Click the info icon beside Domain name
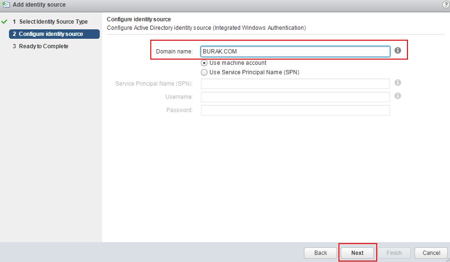Viewport: 450px width, 262px height. click(x=398, y=50)
